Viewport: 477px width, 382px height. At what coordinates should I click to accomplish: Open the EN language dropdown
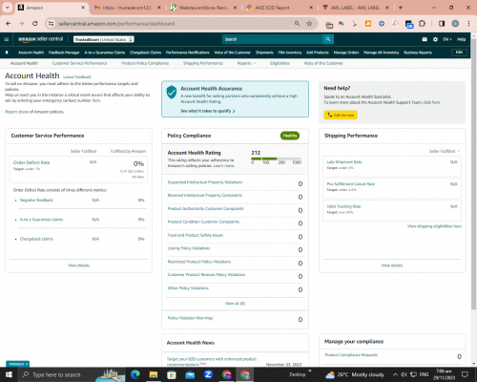coord(447,39)
